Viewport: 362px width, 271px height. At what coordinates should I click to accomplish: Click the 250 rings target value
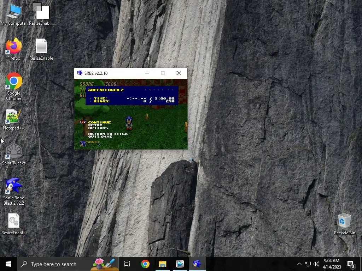[170, 101]
